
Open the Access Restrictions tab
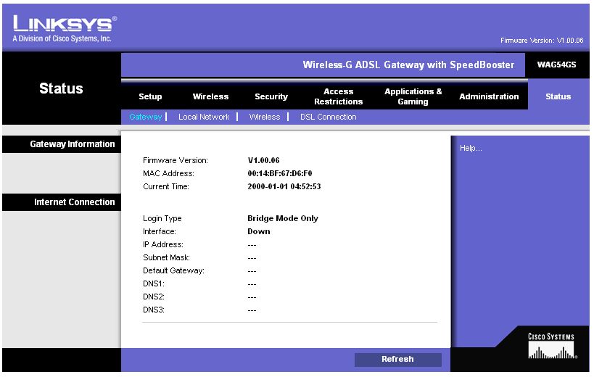338,96
